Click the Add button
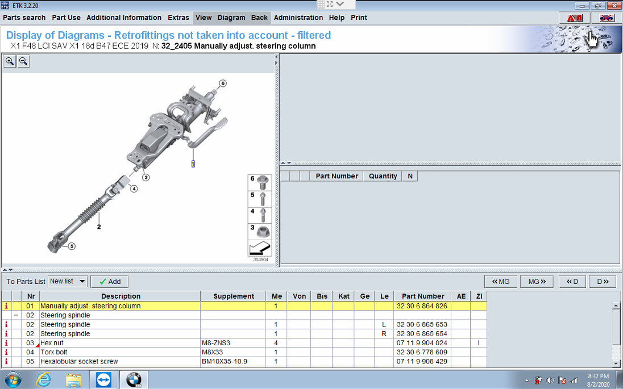The width and height of the screenshot is (623, 389). tap(110, 282)
